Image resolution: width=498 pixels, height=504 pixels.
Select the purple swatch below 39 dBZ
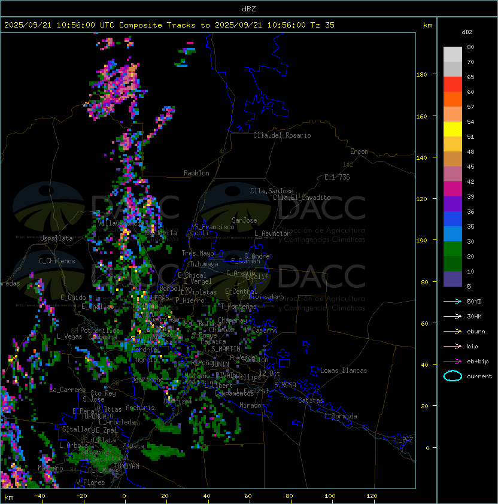pos(453,204)
